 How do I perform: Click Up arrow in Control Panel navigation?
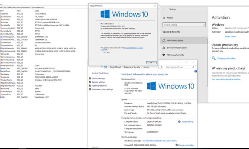[x=102, y=67]
